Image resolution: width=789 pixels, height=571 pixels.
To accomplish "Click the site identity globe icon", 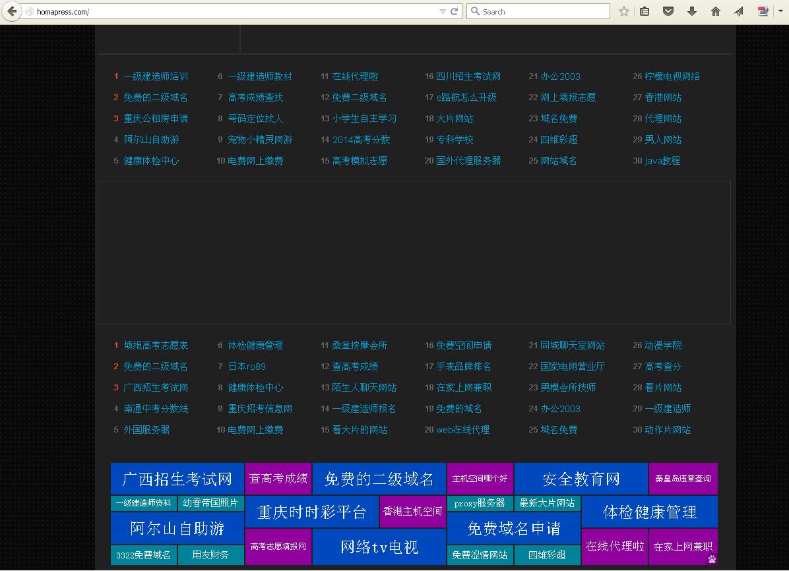I will pos(30,12).
